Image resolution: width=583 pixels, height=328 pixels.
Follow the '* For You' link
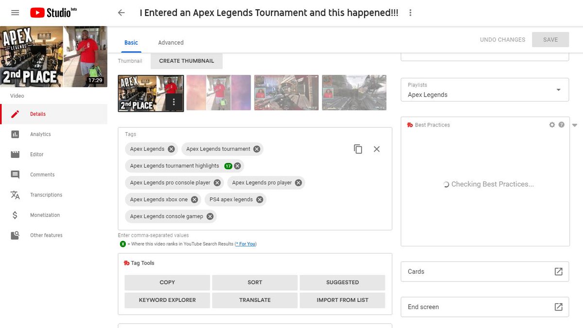(245, 244)
